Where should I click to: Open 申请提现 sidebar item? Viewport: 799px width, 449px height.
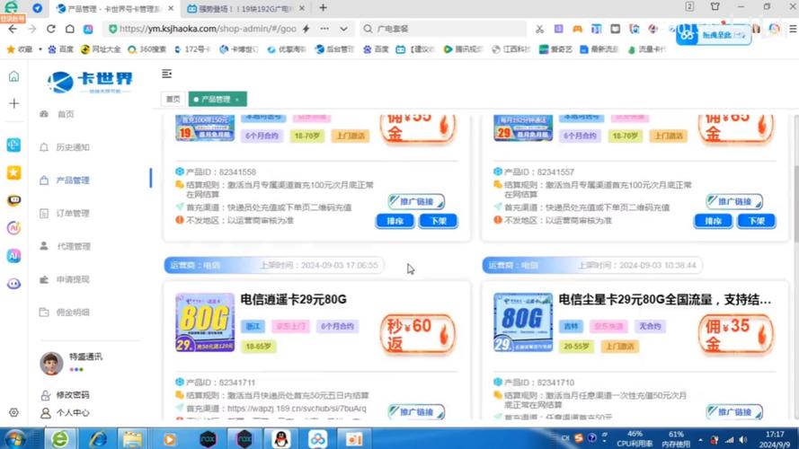click(73, 279)
